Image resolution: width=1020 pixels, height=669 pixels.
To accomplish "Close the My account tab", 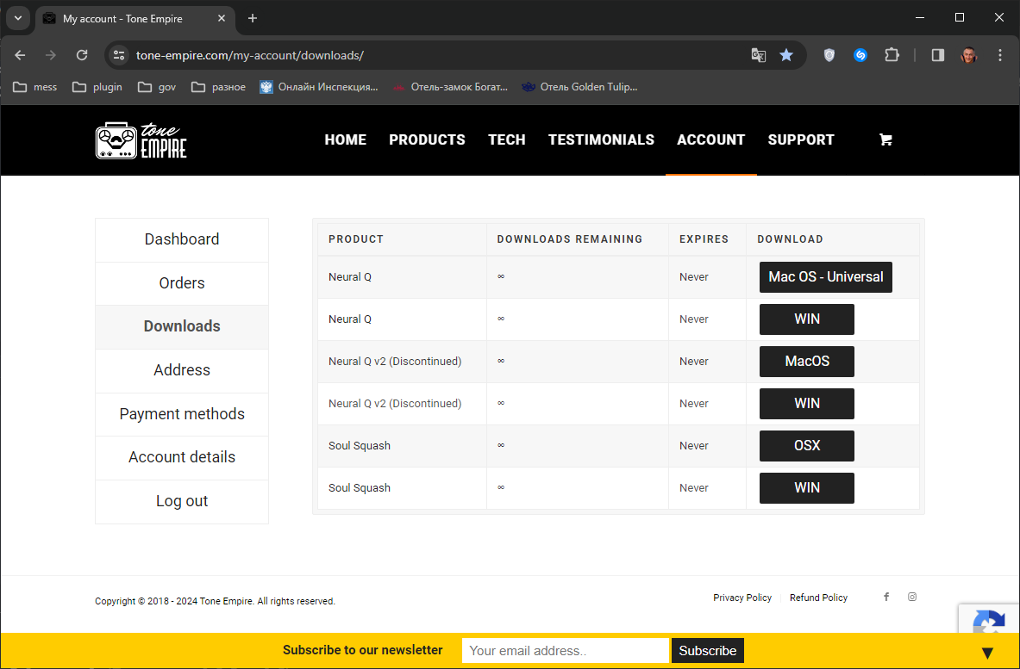I will (222, 18).
